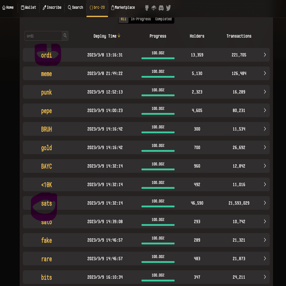The height and width of the screenshot is (286, 286).
Task: Select the Completed filter
Action: pyautogui.click(x=163, y=19)
